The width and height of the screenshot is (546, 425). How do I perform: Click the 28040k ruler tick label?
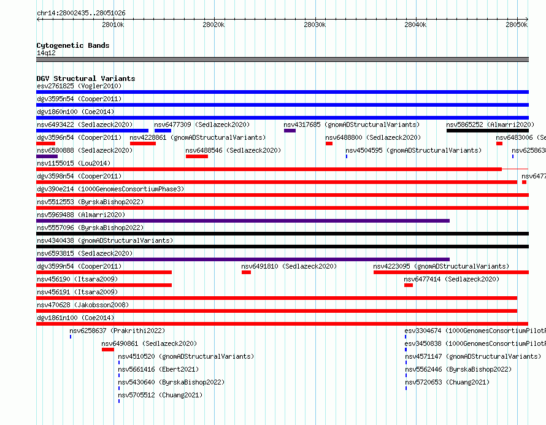point(415,25)
